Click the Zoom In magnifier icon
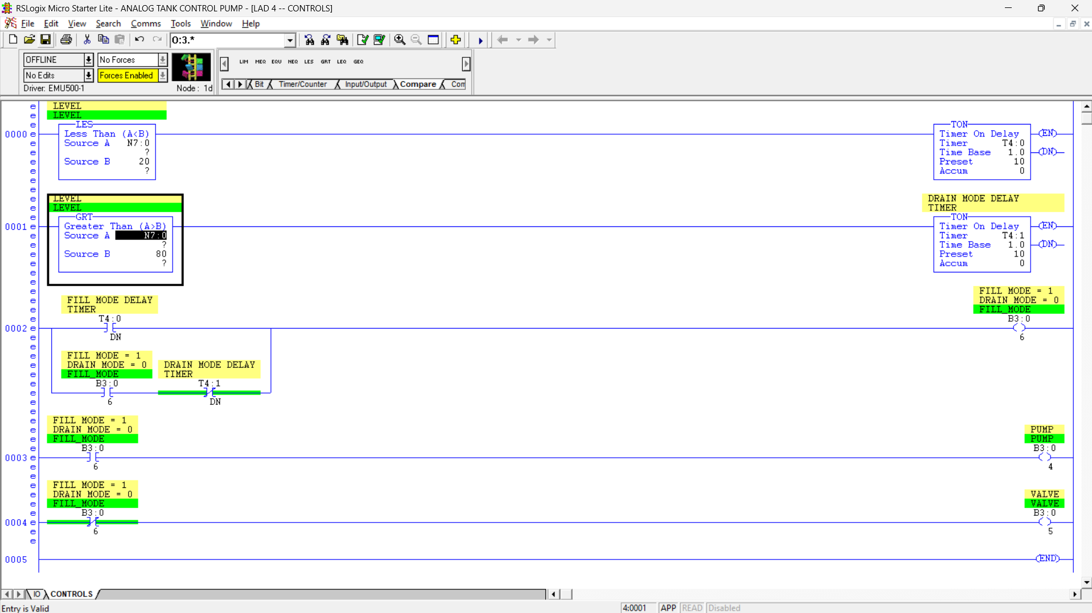The image size is (1092, 613). [400, 40]
